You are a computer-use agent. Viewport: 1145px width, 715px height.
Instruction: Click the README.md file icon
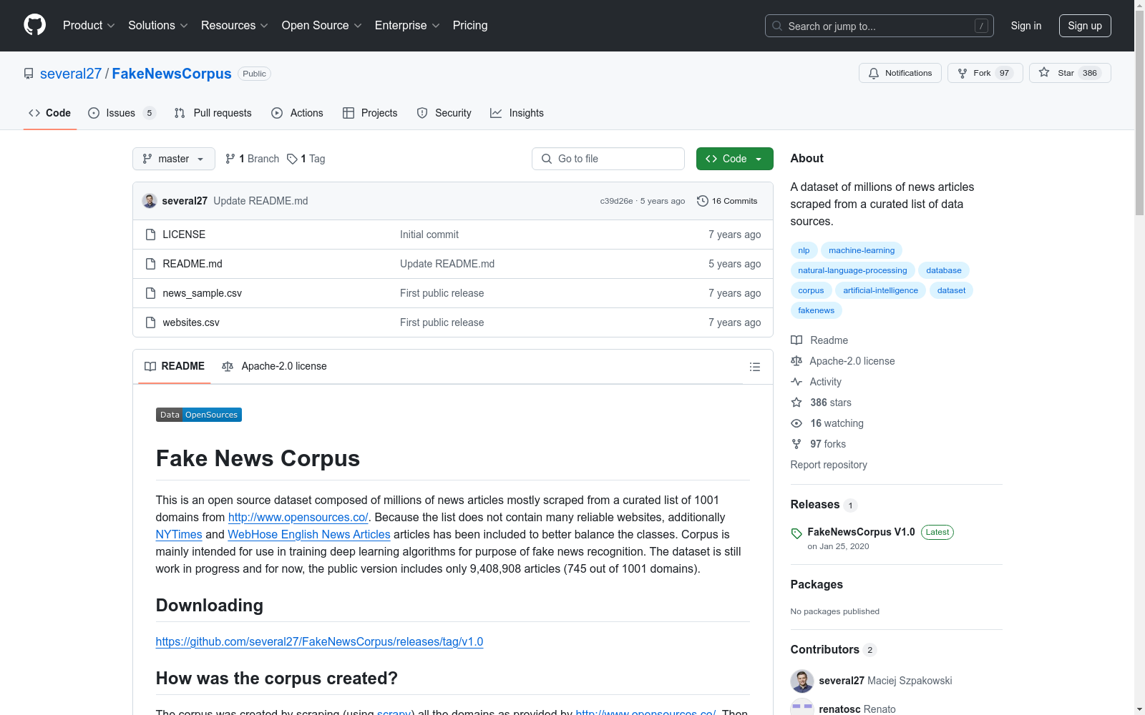coord(150,264)
